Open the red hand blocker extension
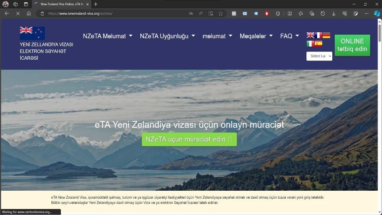The width and height of the screenshot is (382, 215). (267, 14)
